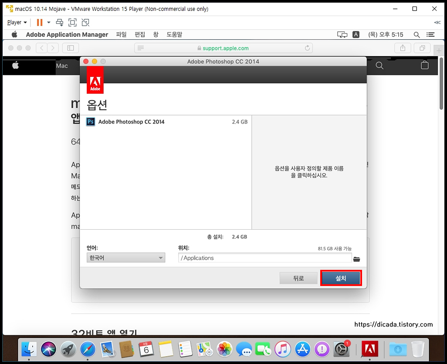
Task: Click send Ctrl+Alt+Del VMware icon
Action: 60,22
